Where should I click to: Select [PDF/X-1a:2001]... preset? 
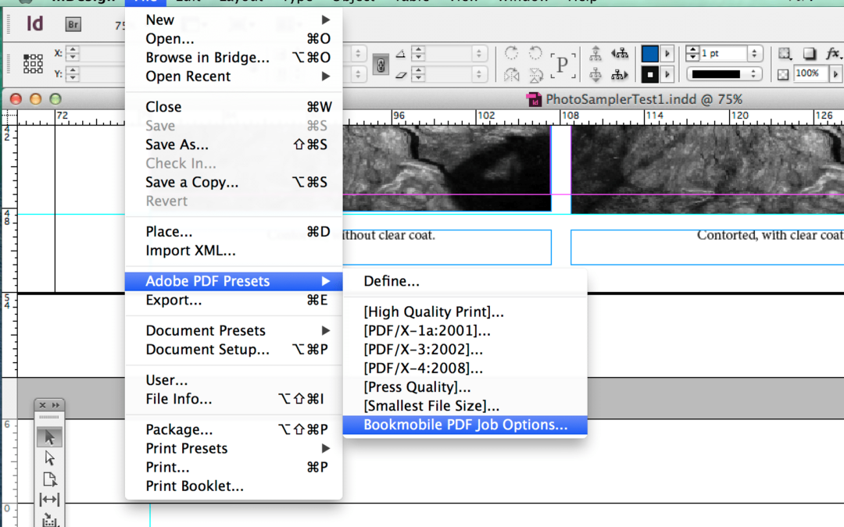click(465, 331)
